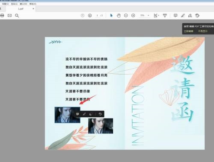Select the arrow Selection tool
Viewport: 214px width, 162px height.
coord(111,15)
